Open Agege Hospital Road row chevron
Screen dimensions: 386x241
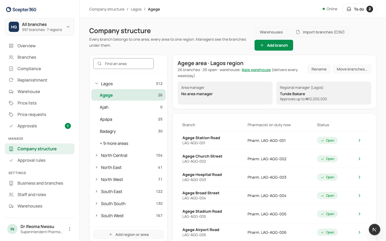(359, 177)
